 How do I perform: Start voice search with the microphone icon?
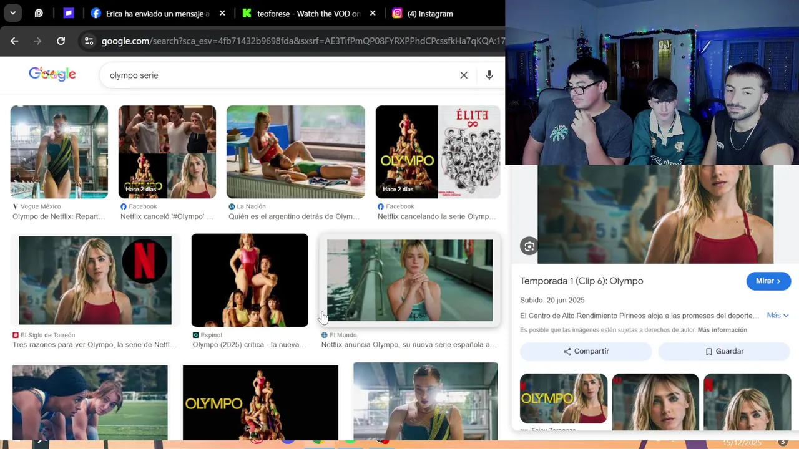[x=489, y=75]
